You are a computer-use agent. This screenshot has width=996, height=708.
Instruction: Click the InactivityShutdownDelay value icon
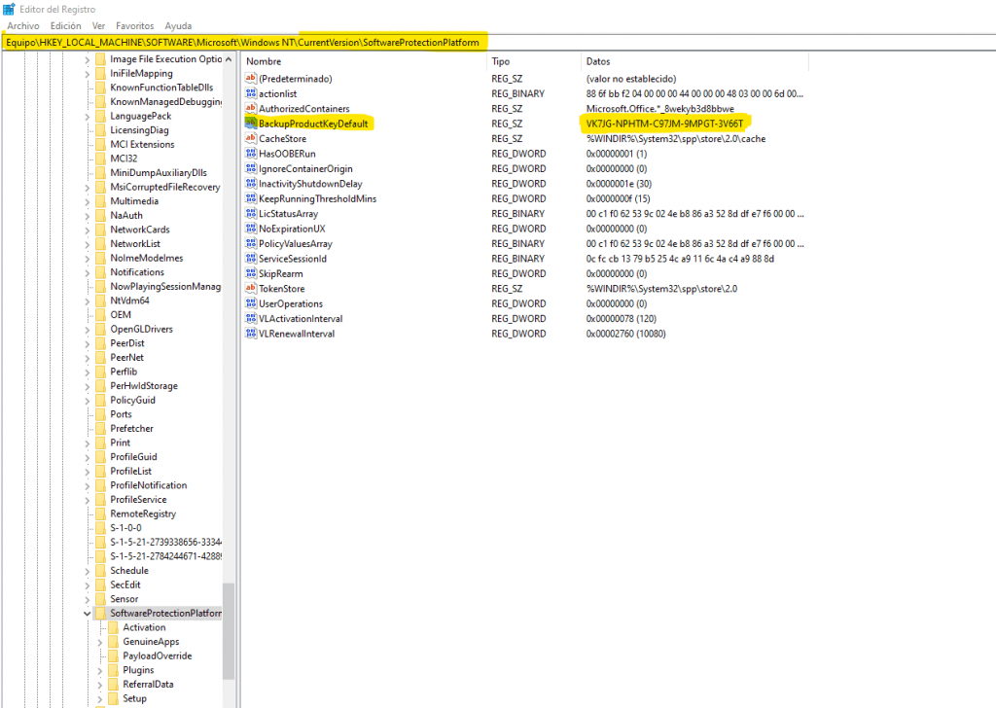point(251,184)
